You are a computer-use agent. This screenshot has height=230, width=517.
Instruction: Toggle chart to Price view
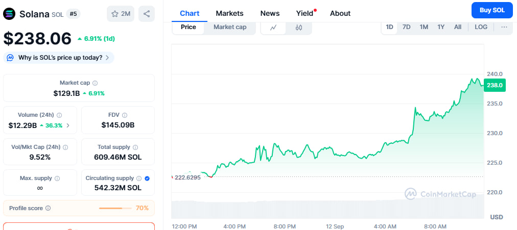coord(189,27)
